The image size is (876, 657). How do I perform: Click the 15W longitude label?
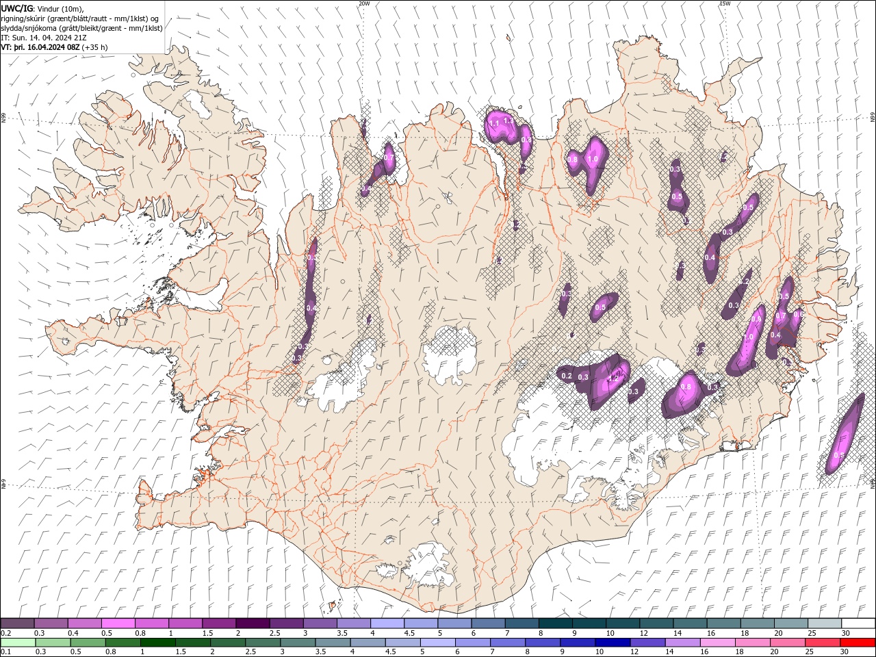click(x=725, y=3)
